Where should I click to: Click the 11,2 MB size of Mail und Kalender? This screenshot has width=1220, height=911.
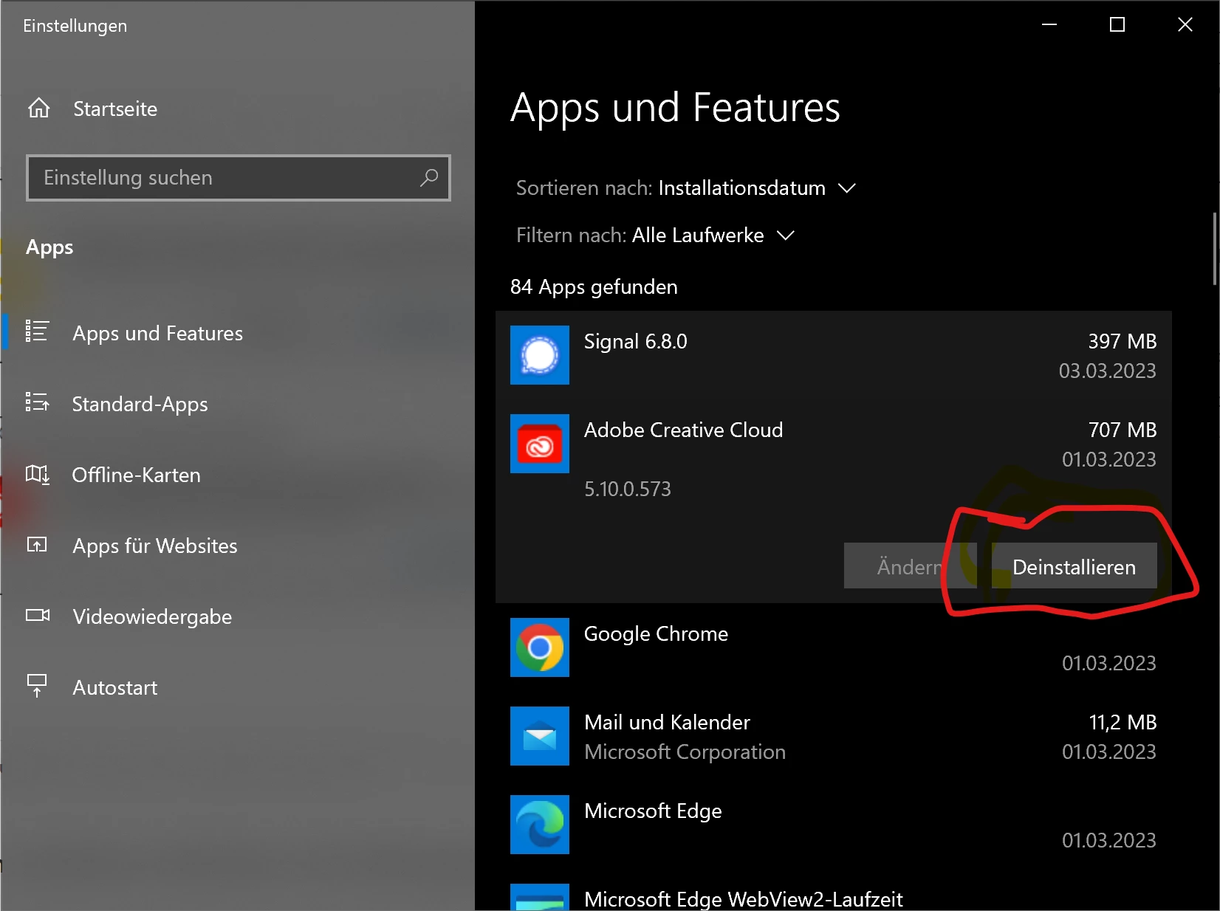(x=1123, y=722)
